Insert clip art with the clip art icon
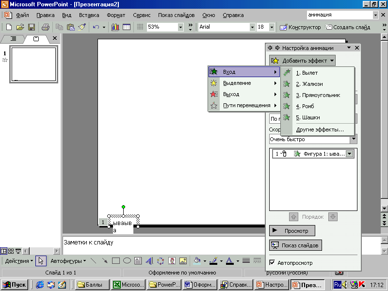 coord(172,261)
